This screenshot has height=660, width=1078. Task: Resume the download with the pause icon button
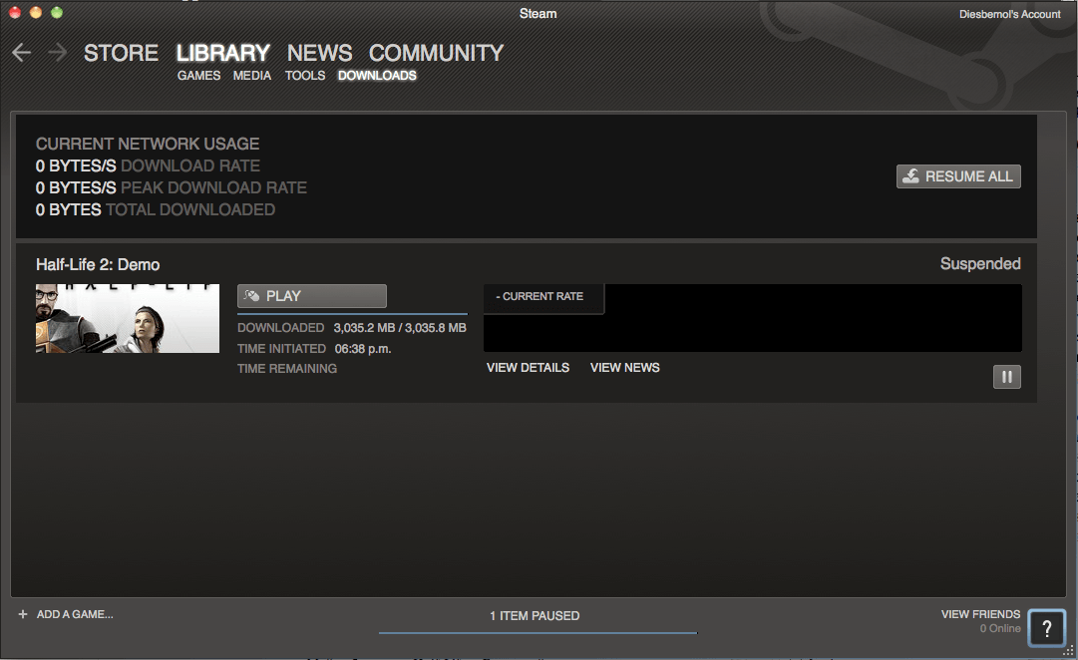tap(1006, 377)
